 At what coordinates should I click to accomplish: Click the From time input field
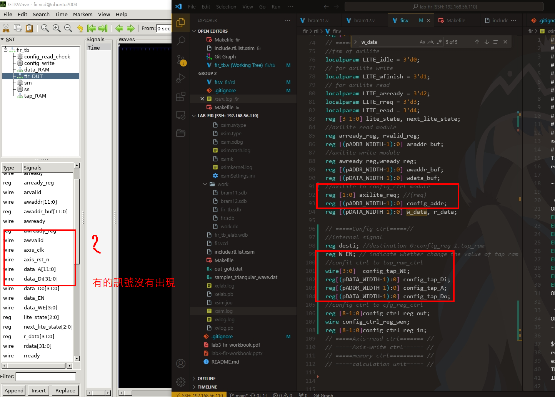(x=163, y=28)
